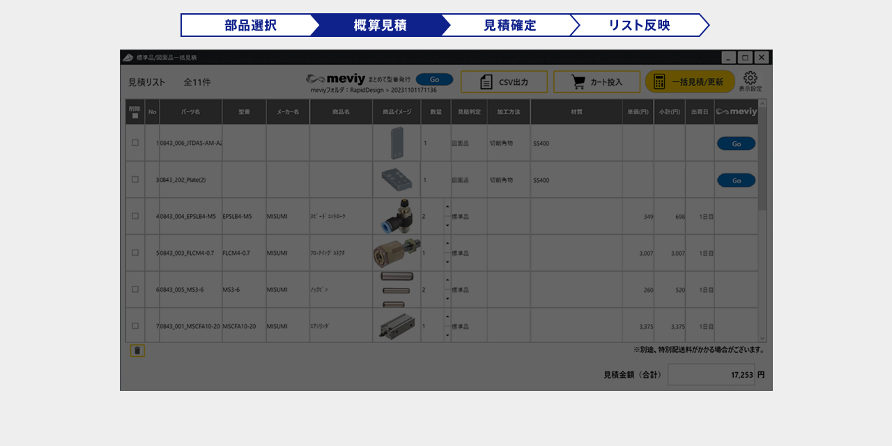The width and height of the screenshot is (892, 446).
Task: Click meviy logo in the table column header
Action: (x=736, y=111)
